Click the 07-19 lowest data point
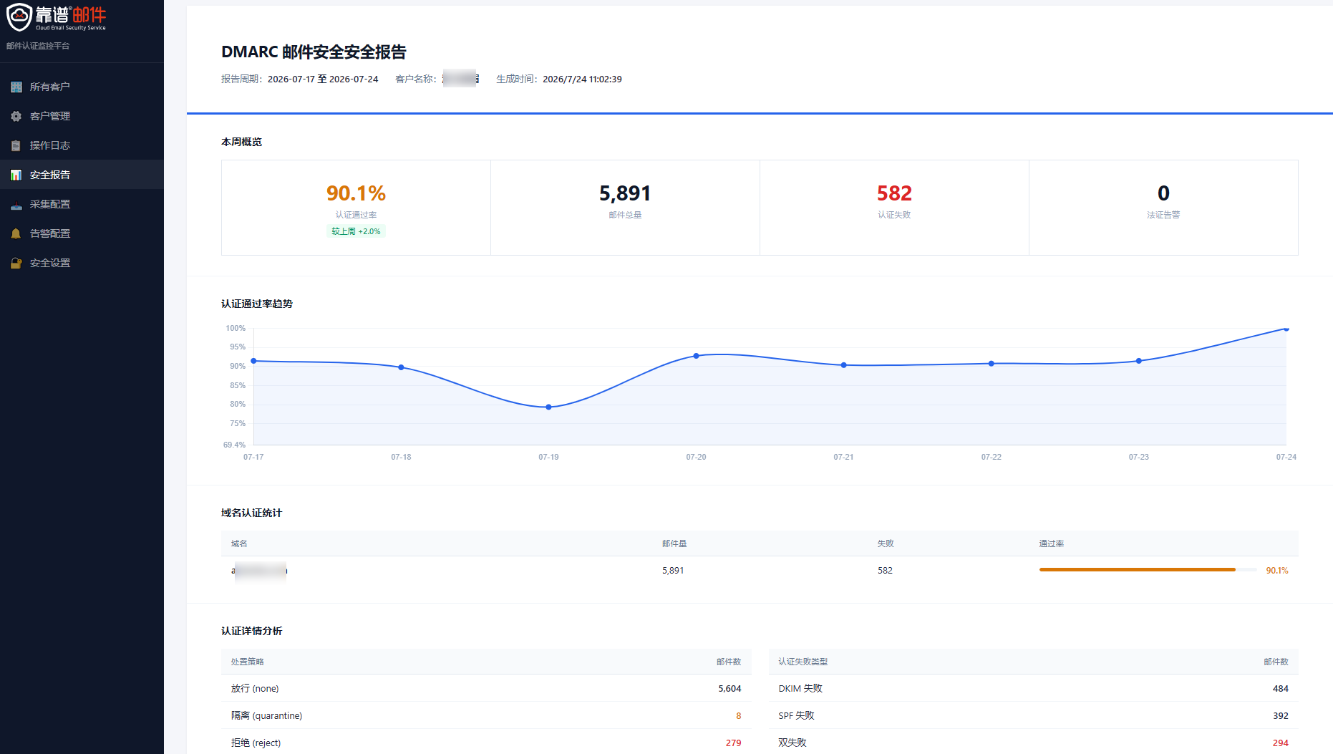 [548, 407]
